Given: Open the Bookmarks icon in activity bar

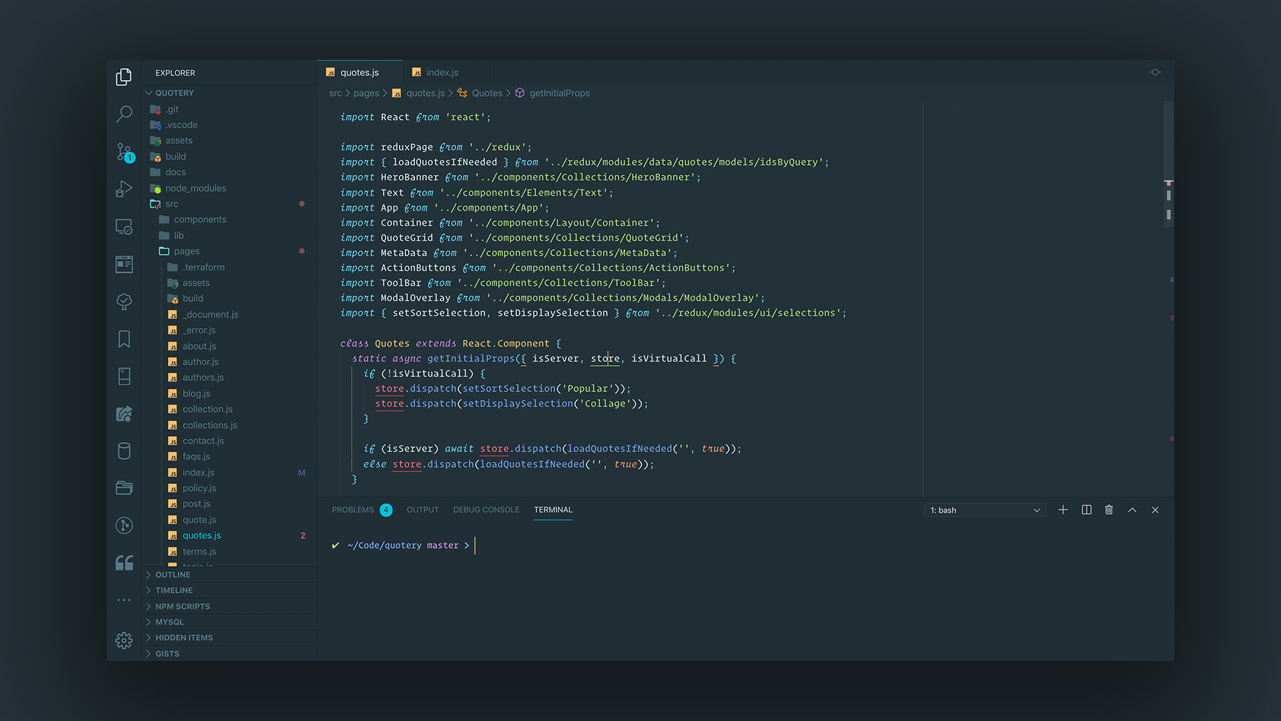Looking at the screenshot, I should tap(124, 339).
